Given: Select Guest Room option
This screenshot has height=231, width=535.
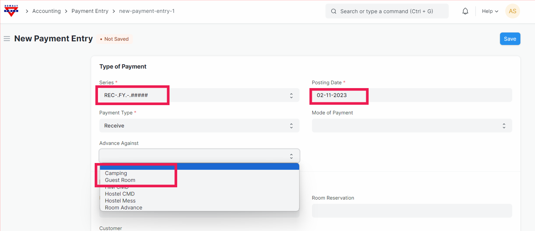Looking at the screenshot, I should click(120, 180).
